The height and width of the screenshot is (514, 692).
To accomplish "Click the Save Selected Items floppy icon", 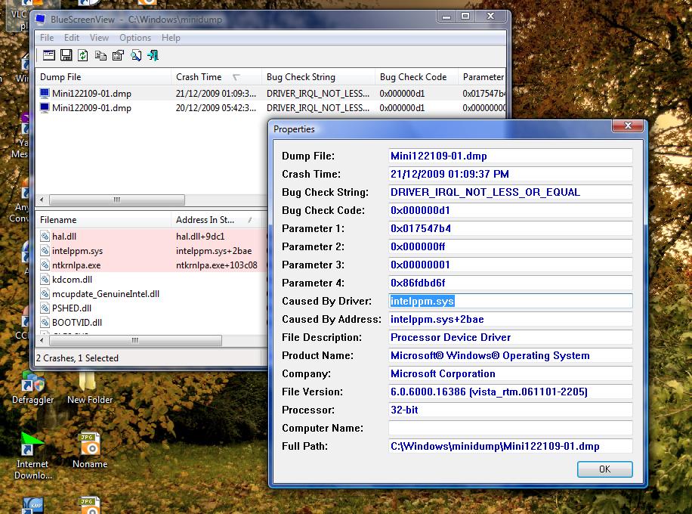I will [66, 55].
